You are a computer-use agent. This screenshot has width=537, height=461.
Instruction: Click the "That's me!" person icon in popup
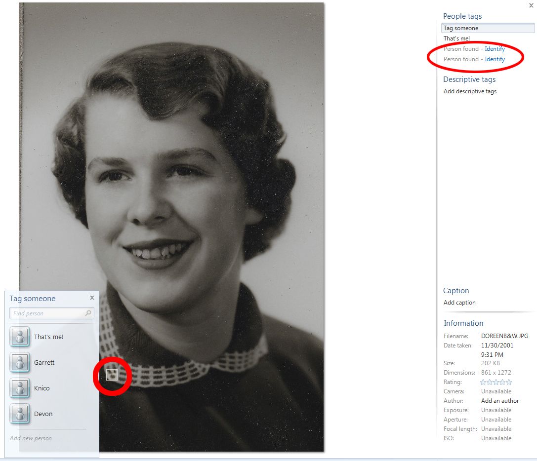pos(19,337)
